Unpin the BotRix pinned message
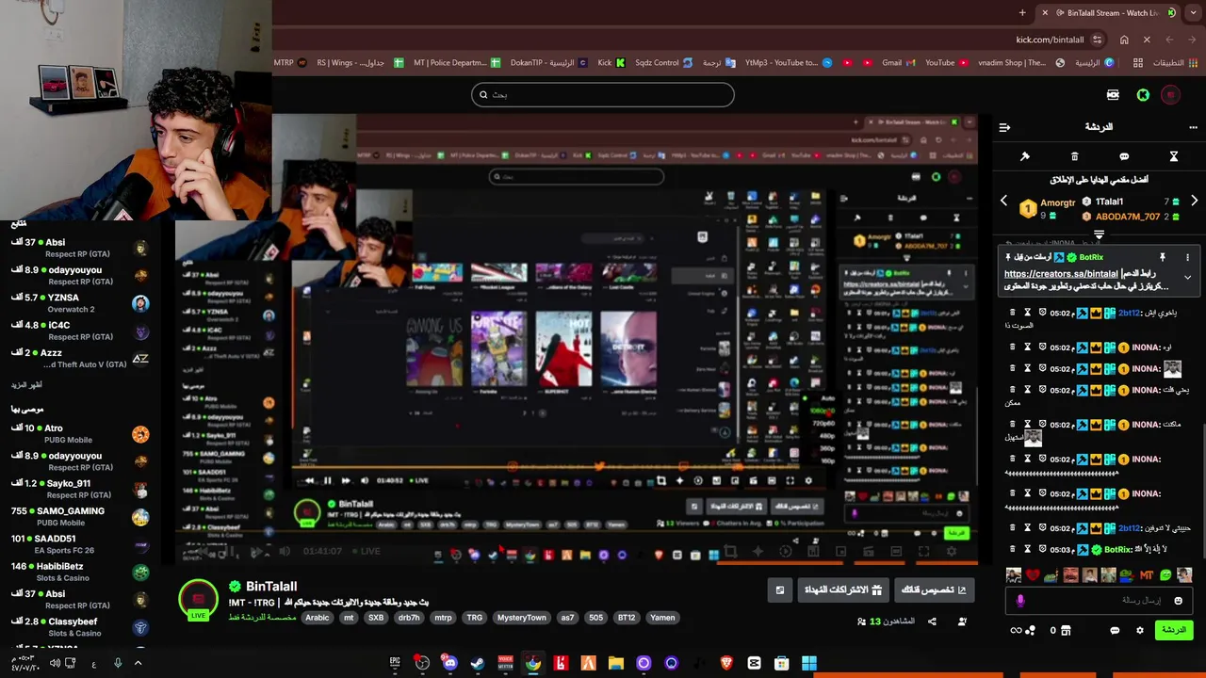The height and width of the screenshot is (678, 1206). 1162,257
